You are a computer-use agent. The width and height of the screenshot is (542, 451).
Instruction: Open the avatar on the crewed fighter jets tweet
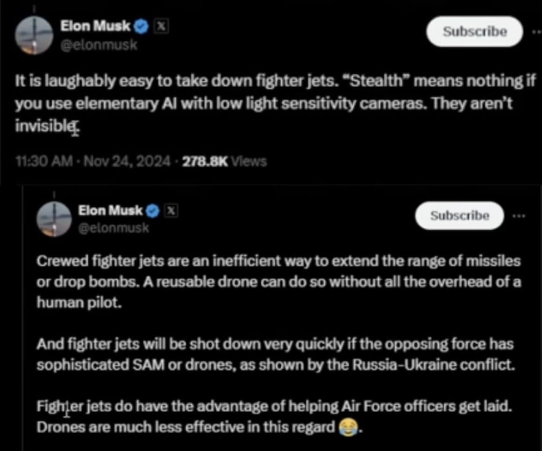click(x=54, y=218)
